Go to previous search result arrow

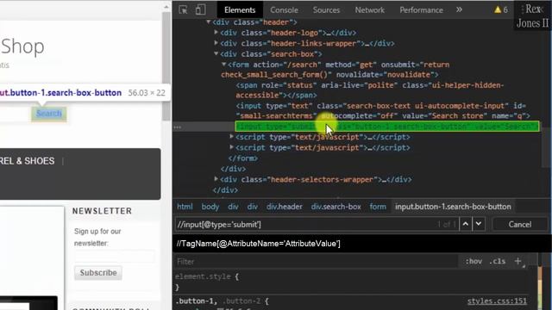coord(466,224)
